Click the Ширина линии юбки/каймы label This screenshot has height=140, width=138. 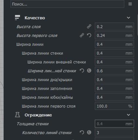47,97
